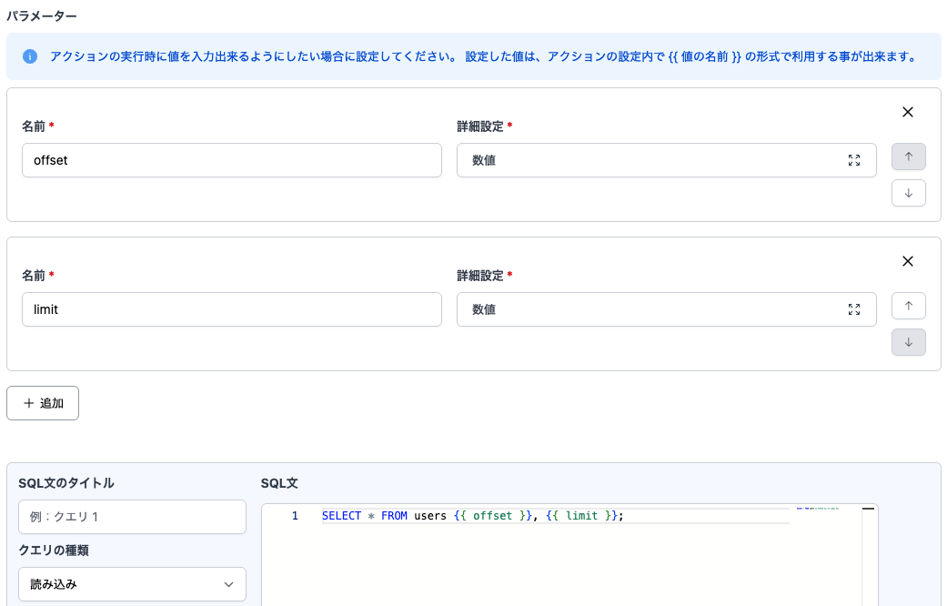Move the offset parameter up

click(909, 157)
